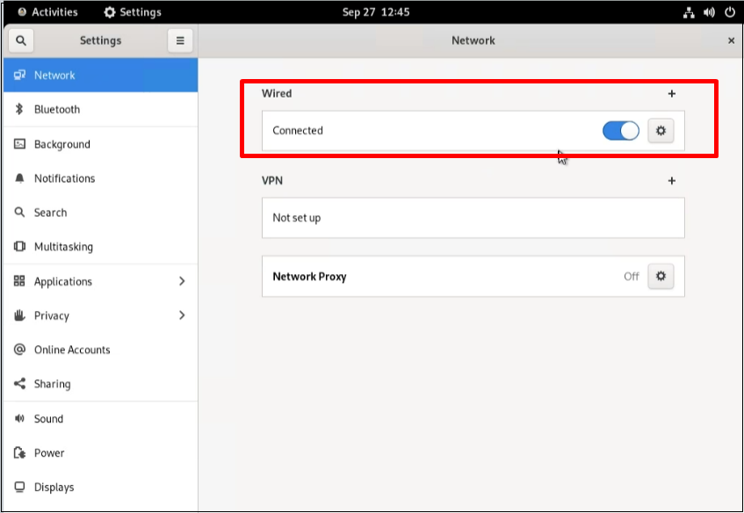Click the search icon in Settings header
The width and height of the screenshot is (744, 513).
pyautogui.click(x=21, y=40)
